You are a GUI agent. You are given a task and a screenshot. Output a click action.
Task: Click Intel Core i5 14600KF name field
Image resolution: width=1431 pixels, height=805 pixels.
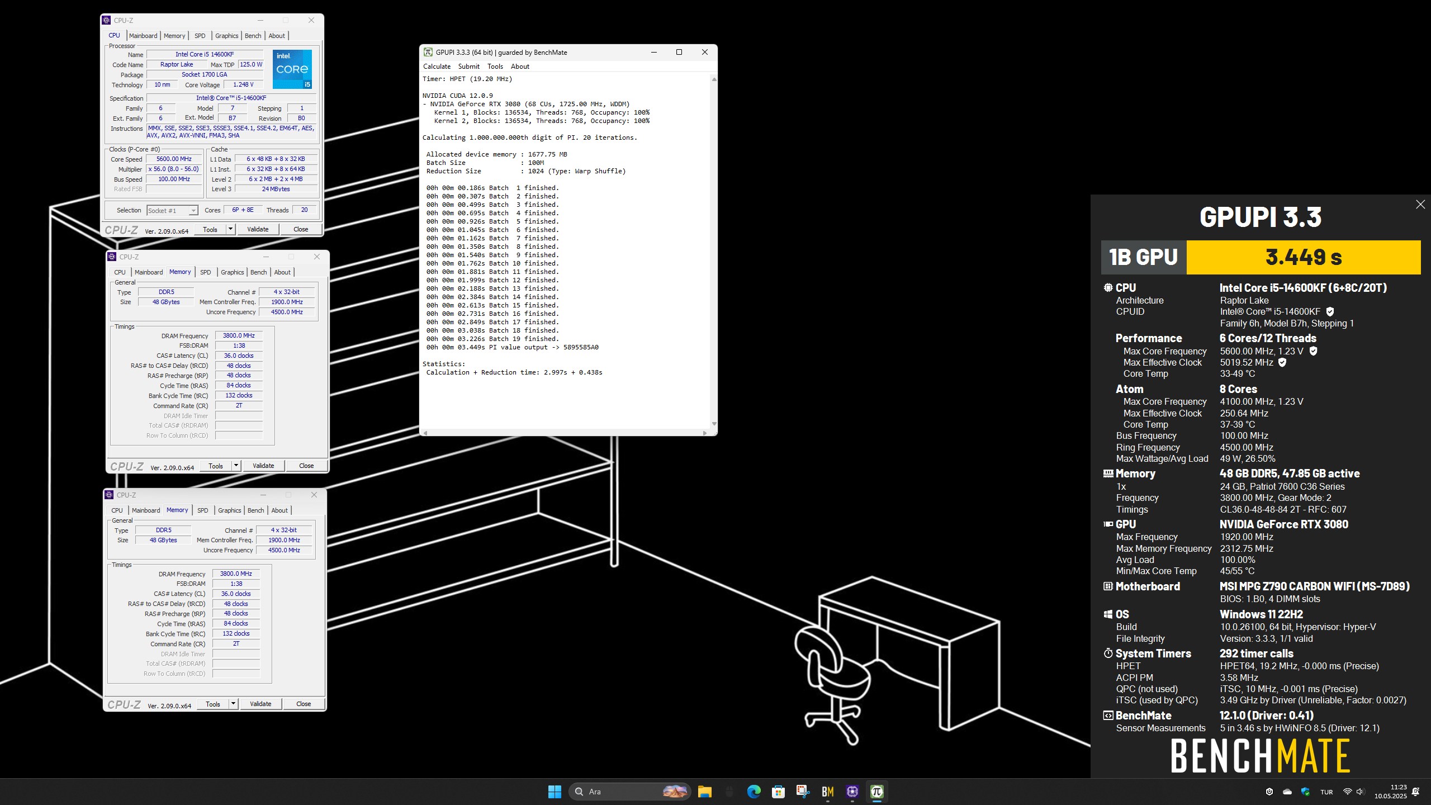click(205, 54)
